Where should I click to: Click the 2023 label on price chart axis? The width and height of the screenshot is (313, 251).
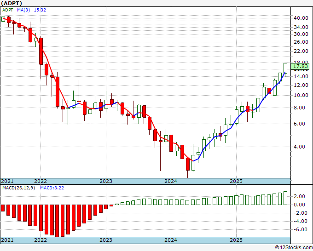106,181
